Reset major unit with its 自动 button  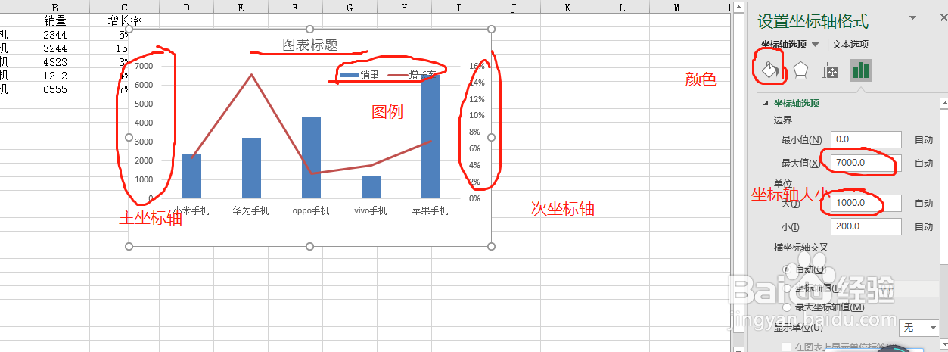(924, 204)
